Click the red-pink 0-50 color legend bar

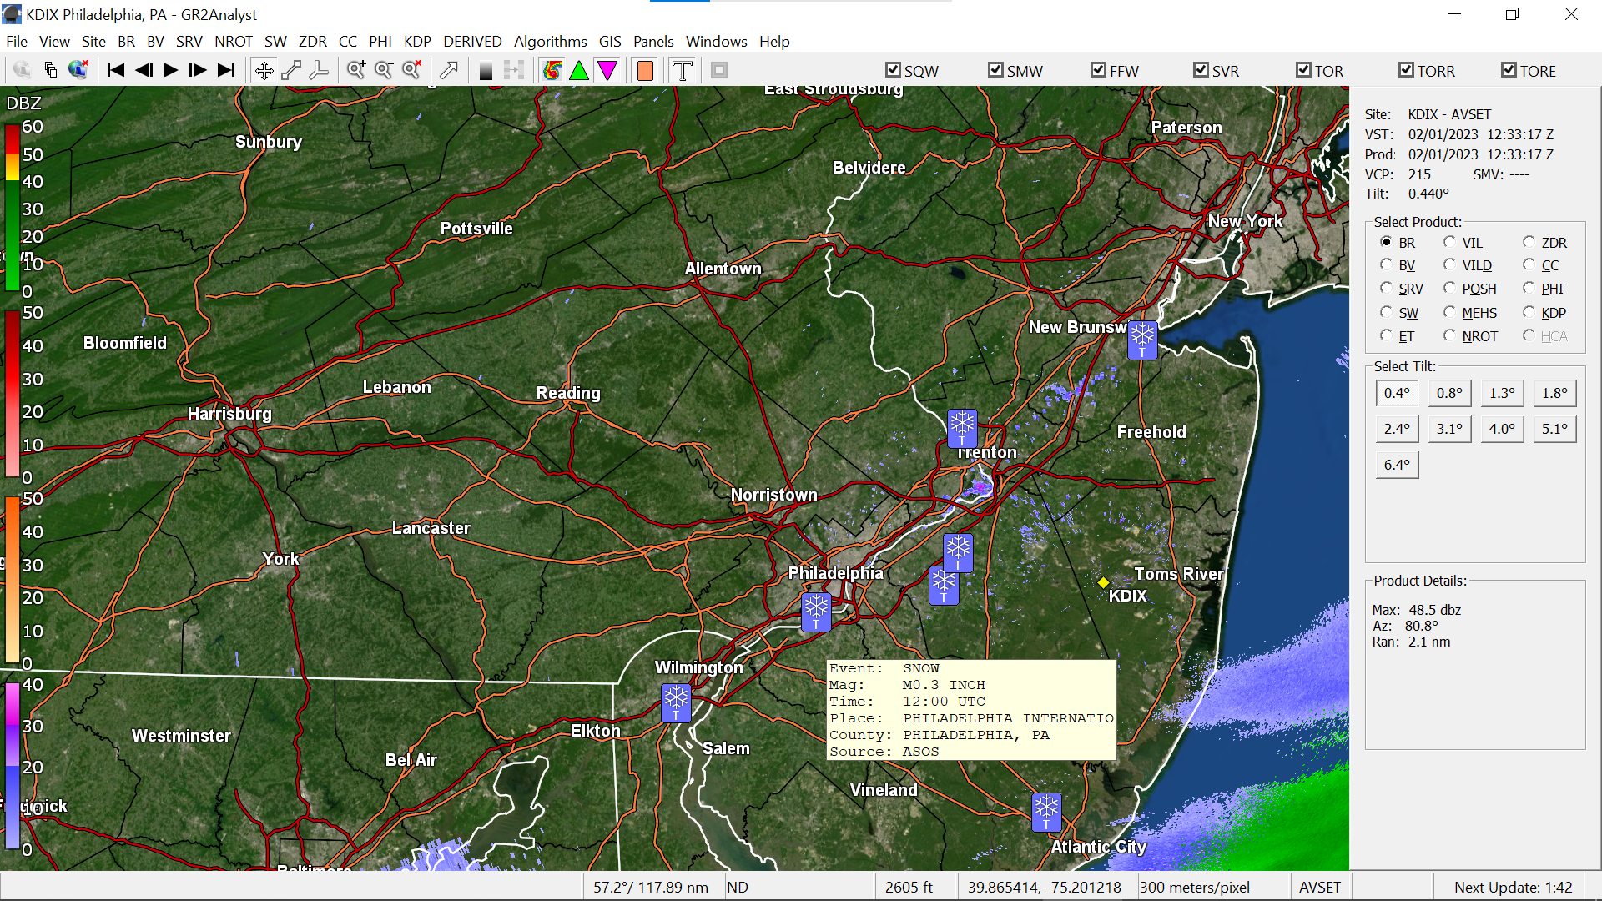click(13, 394)
